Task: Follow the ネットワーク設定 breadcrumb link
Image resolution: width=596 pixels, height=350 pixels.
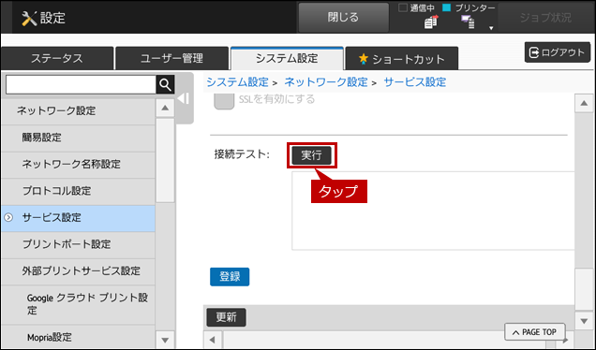Action: 326,82
